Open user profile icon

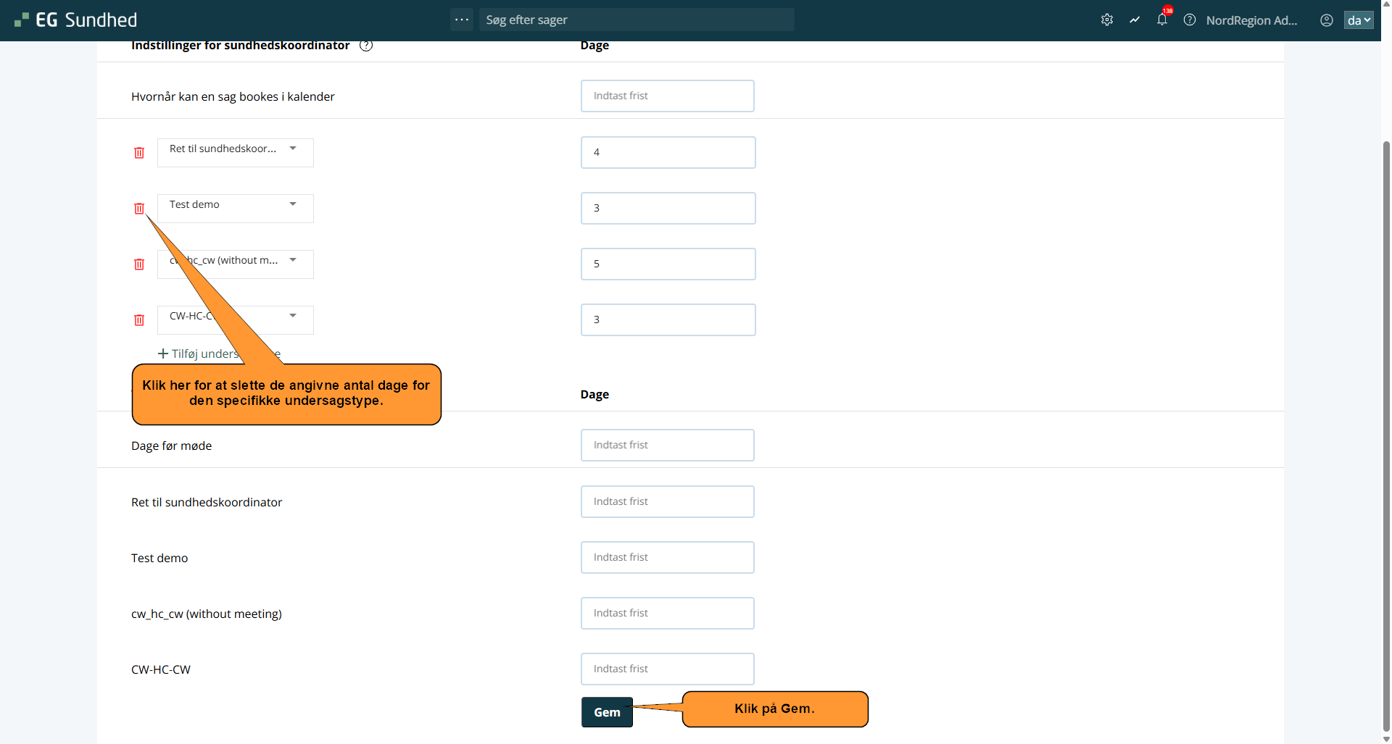(x=1327, y=20)
